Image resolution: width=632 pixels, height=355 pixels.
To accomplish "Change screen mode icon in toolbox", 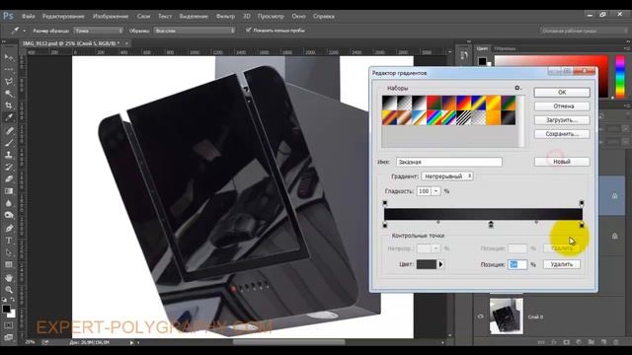I will coord(9,337).
